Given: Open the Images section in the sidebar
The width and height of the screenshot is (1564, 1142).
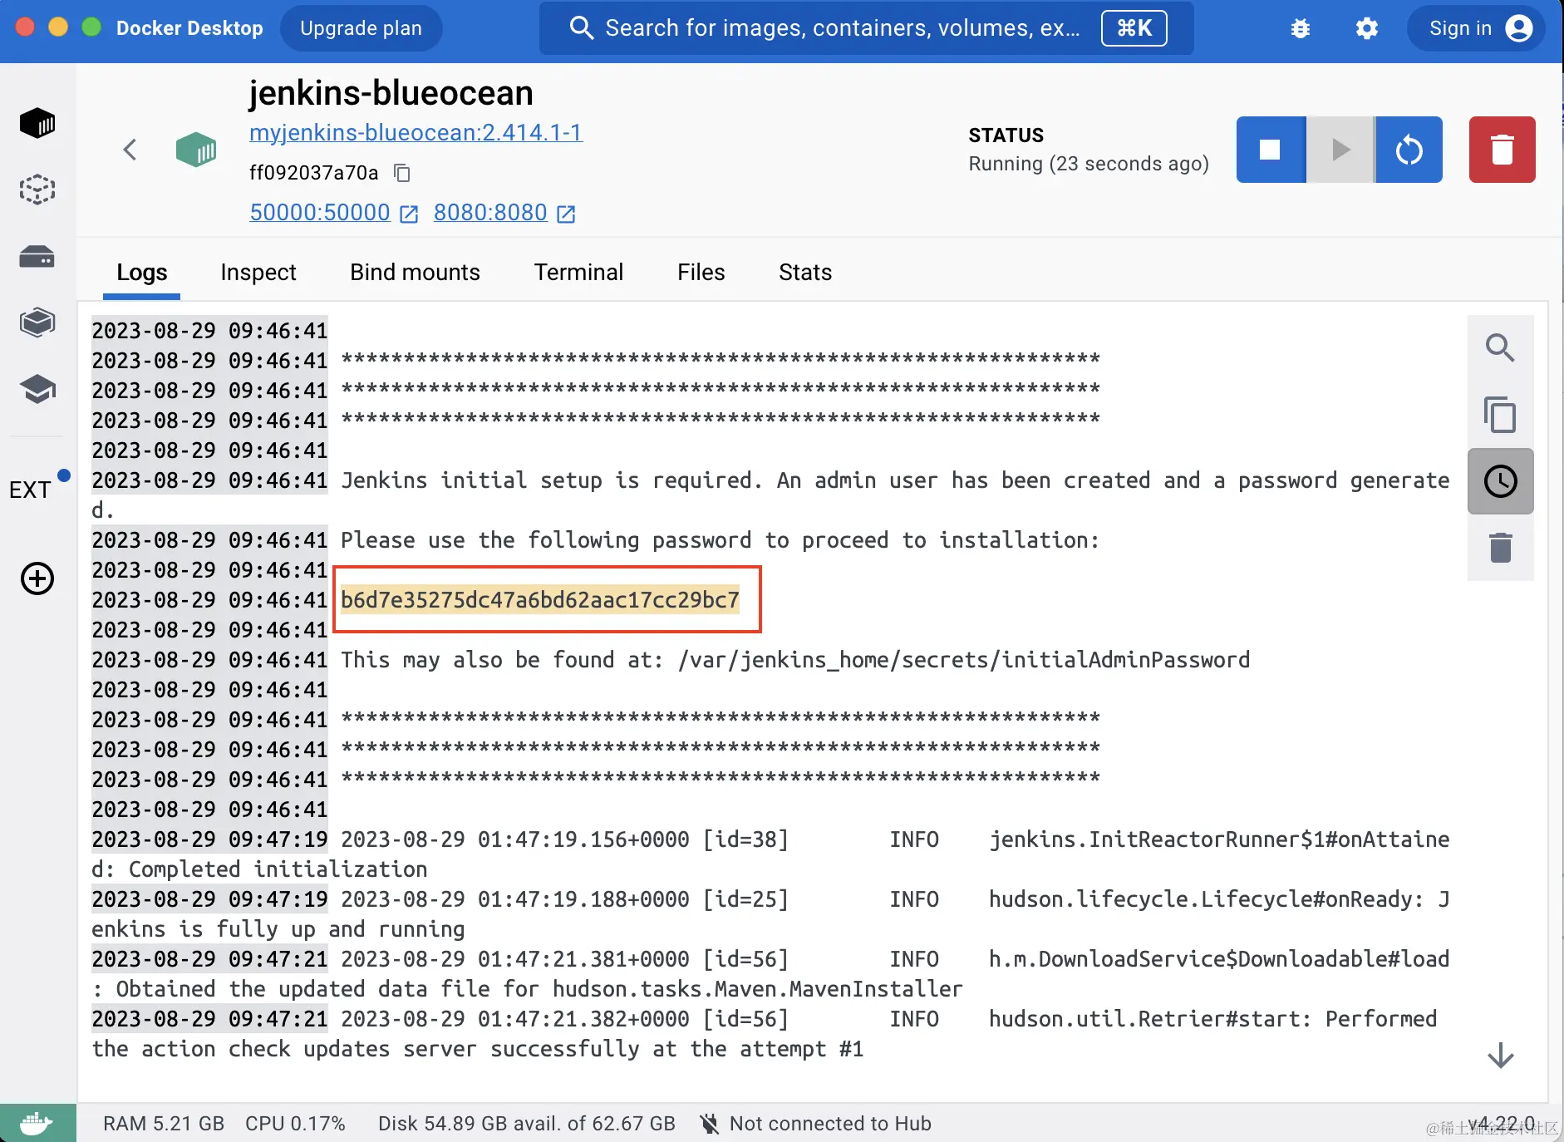Looking at the screenshot, I should tap(37, 190).
